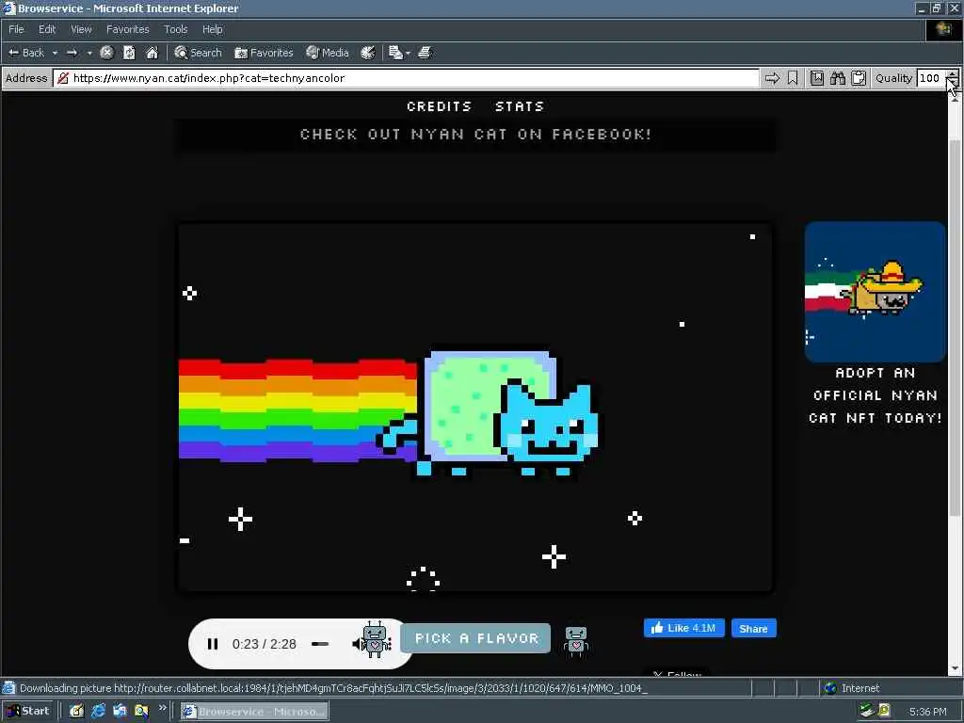Open the CREDITS link
The image size is (964, 723).
coord(439,106)
